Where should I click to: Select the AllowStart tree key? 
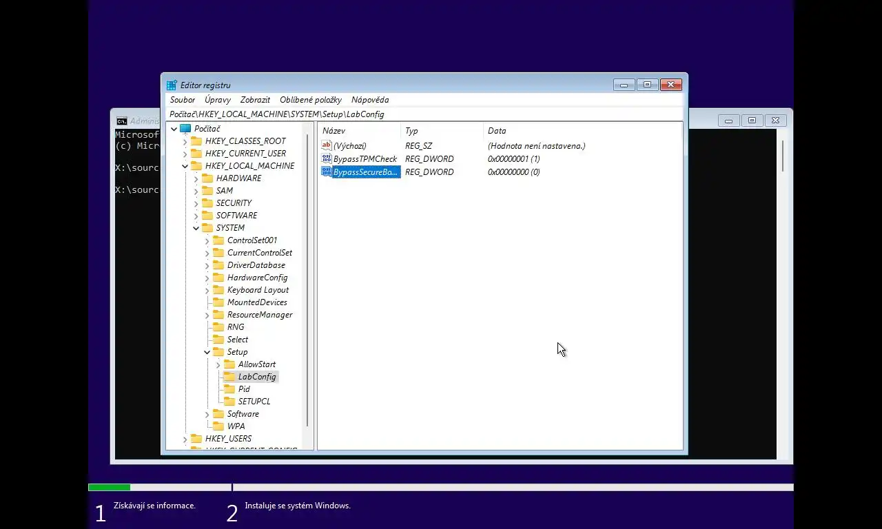[257, 364]
